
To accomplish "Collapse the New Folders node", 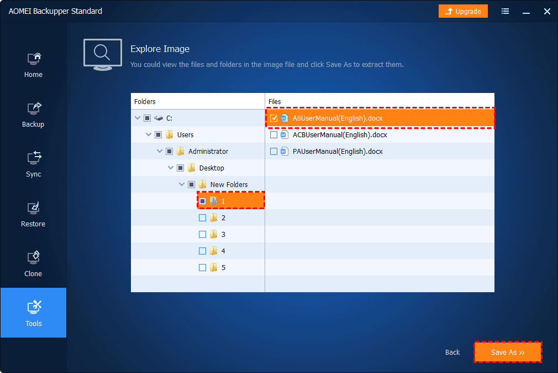I will [181, 184].
